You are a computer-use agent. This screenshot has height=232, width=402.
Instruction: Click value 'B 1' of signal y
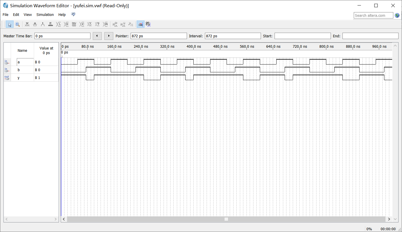point(38,78)
